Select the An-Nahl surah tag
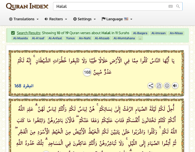The width and height of the screenshot is (195, 152). [85, 38]
